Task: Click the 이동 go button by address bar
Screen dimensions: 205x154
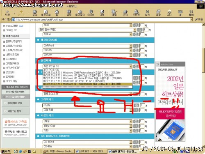Action: point(199,20)
